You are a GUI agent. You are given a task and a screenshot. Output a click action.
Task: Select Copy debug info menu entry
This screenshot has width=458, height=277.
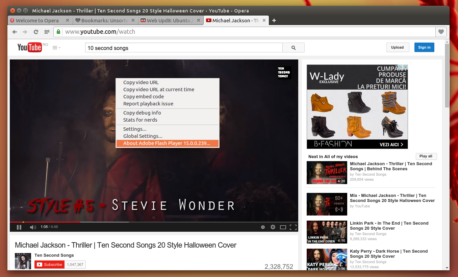168,113
